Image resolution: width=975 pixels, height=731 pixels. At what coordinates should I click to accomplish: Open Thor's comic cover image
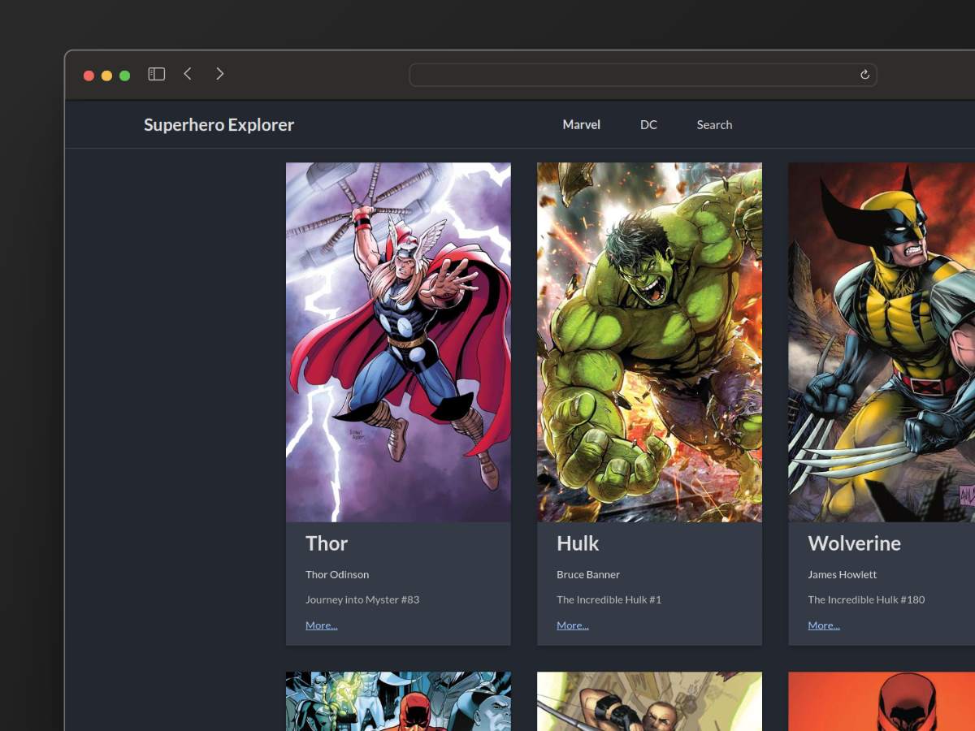pos(398,342)
